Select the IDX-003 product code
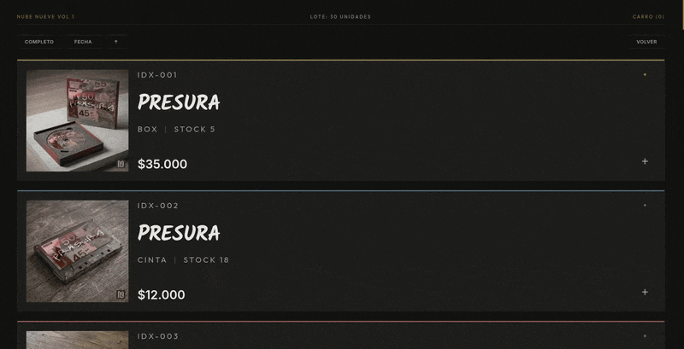The width and height of the screenshot is (684, 349). tap(158, 336)
